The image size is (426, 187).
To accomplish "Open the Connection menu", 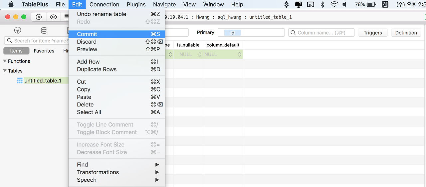I will click(x=104, y=4).
